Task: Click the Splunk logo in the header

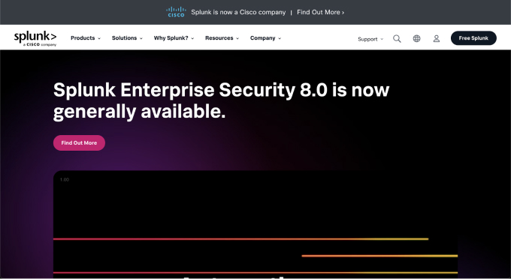Action: [x=35, y=39]
